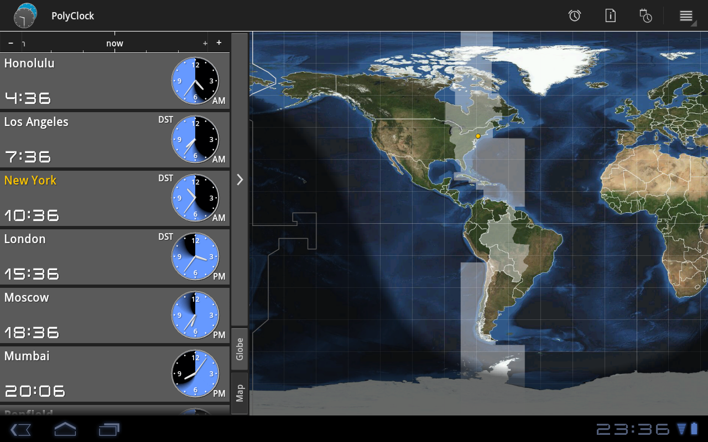
Task: Select the New York city row
Action: click(83, 198)
